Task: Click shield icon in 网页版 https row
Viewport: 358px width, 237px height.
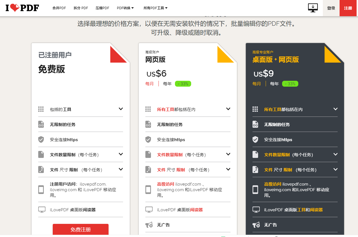Action: (x=148, y=139)
